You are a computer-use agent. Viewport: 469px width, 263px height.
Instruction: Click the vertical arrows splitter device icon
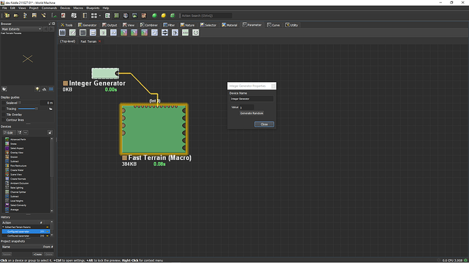pyautogui.click(x=164, y=33)
